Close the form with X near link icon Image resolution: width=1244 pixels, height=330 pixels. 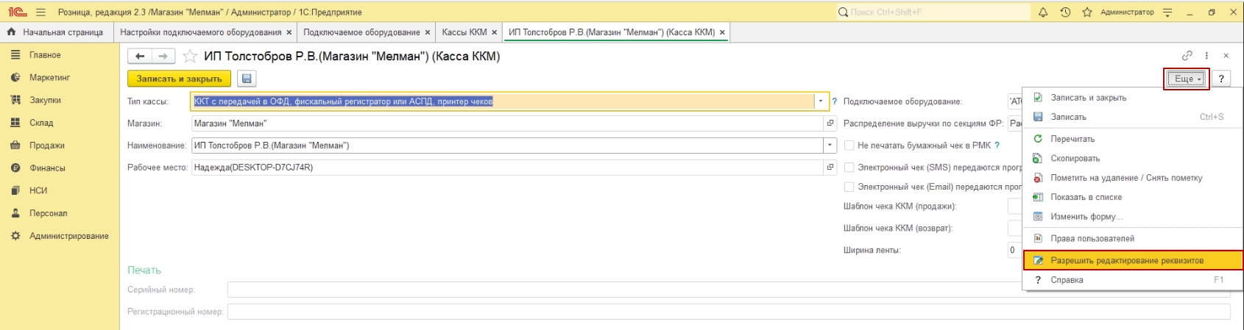coord(1226,55)
